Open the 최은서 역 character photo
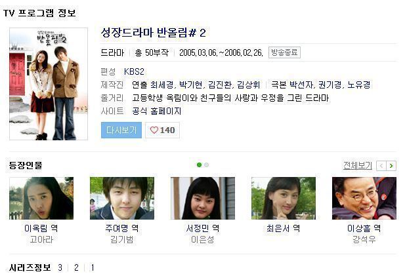The height and width of the screenshot is (274, 405). (x=284, y=198)
